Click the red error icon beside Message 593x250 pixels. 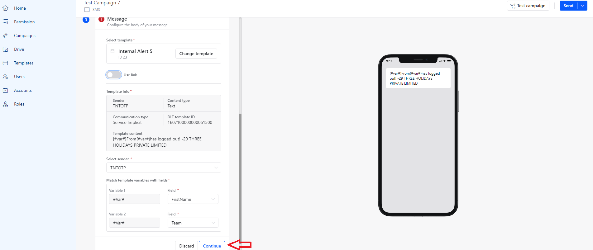(x=101, y=19)
